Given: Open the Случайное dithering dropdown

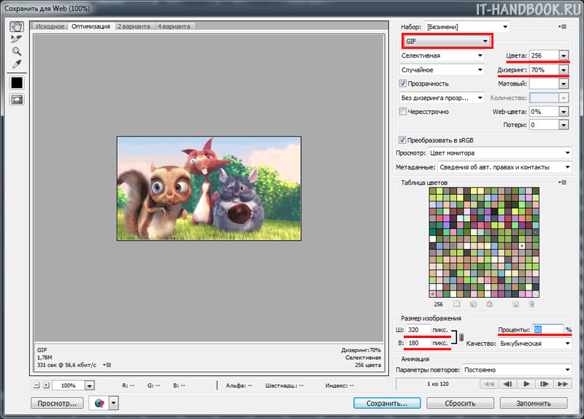Looking at the screenshot, I should [x=442, y=69].
